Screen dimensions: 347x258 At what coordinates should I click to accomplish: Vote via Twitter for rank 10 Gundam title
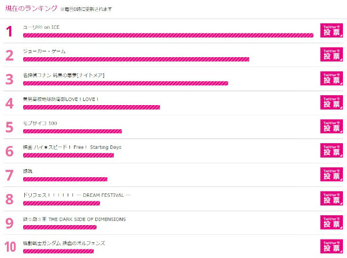[331, 246]
